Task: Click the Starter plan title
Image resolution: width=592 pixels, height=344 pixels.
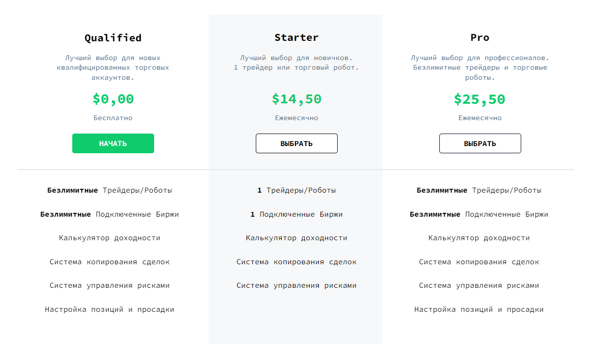Action: pyautogui.click(x=296, y=37)
